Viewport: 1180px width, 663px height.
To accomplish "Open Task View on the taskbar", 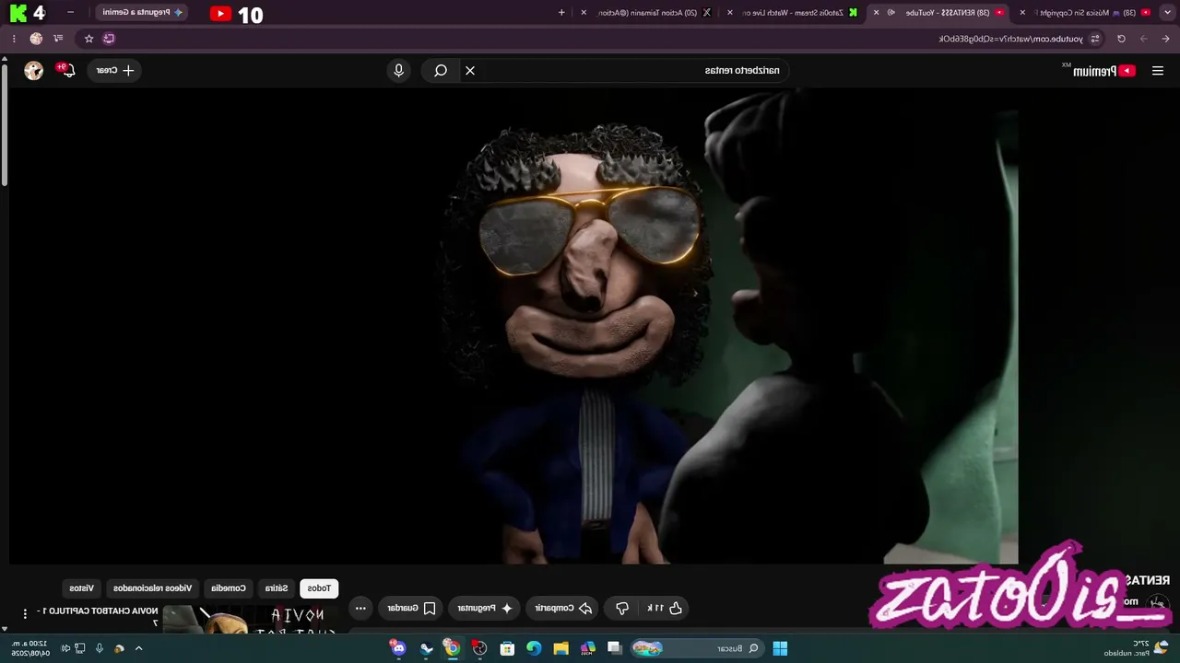I will (x=615, y=648).
